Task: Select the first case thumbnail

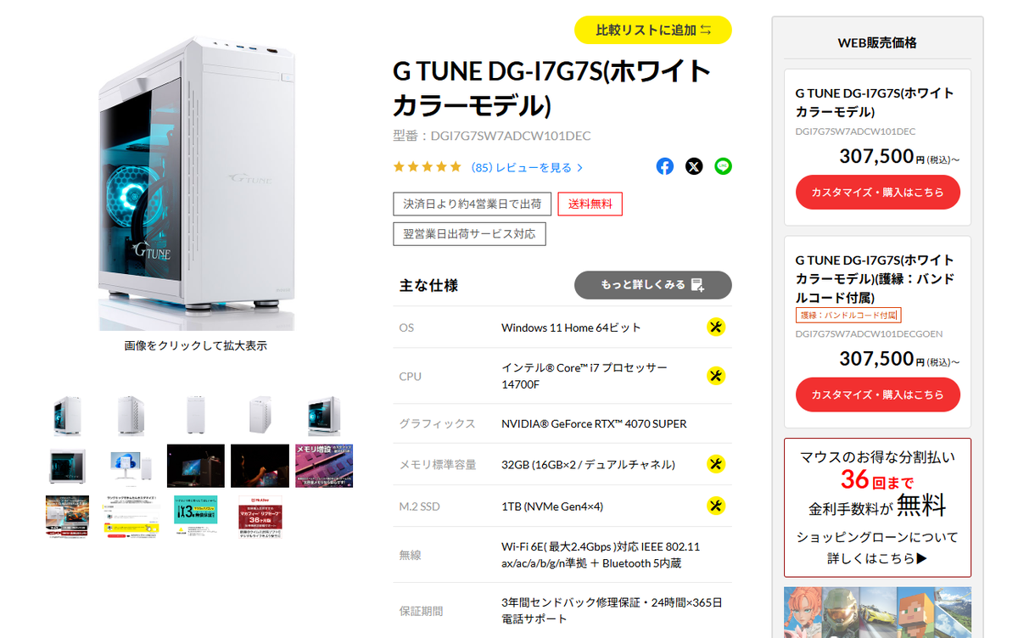Action: pyautogui.click(x=67, y=416)
